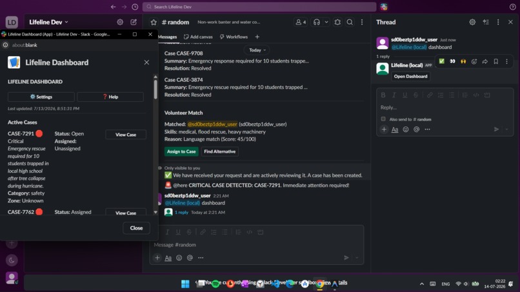This screenshot has width=520, height=292.
Task: Add a new channel tab
Action: (257, 37)
